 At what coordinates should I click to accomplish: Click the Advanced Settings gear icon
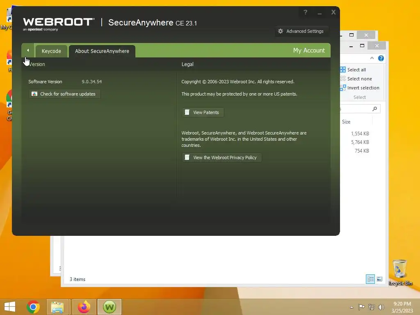coord(281,31)
